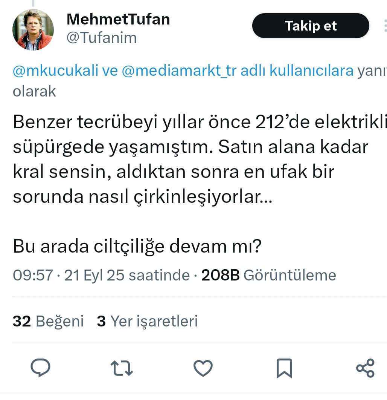Follow user with Takip et button
Image resolution: width=387 pixels, height=400 pixels.
[x=311, y=26]
